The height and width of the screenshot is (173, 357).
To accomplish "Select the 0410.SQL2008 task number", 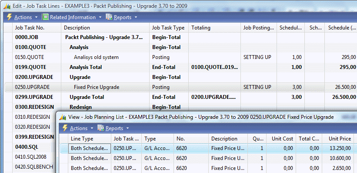I will point(31,157).
